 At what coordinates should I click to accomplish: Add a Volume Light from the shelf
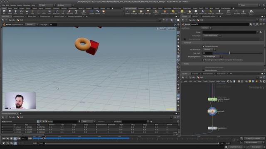tap(165, 12)
